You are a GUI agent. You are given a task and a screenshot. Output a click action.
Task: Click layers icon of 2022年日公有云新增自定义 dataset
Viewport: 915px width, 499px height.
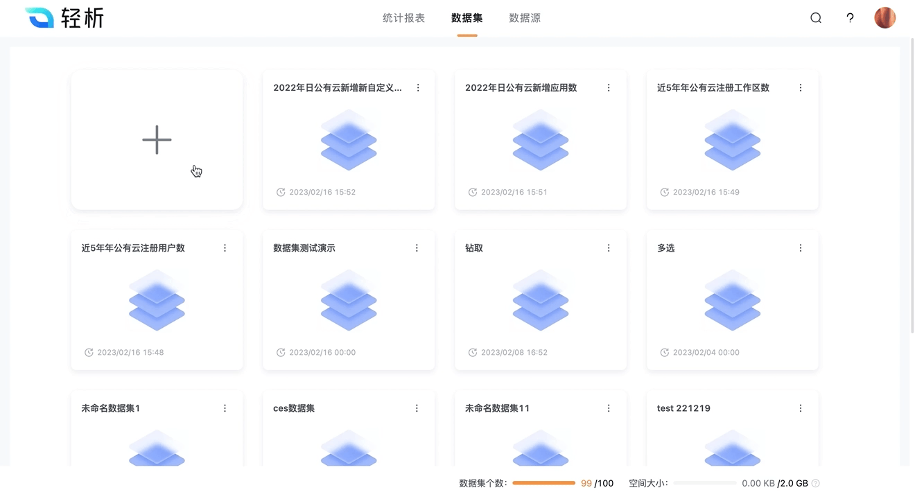point(349,141)
